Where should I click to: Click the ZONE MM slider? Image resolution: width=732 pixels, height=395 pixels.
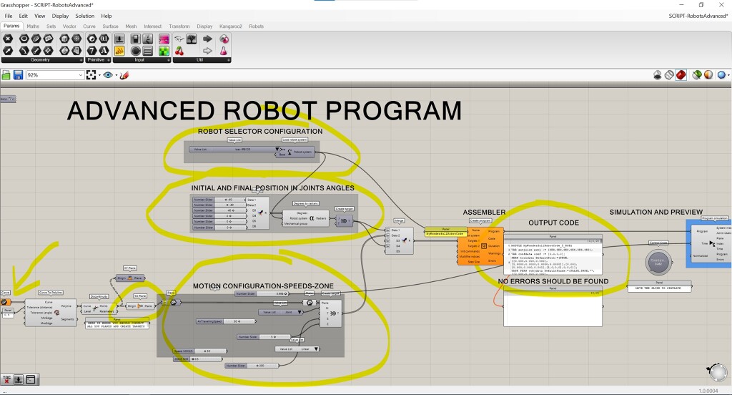[198, 359]
